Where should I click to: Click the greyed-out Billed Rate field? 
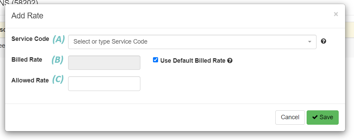pos(104,63)
